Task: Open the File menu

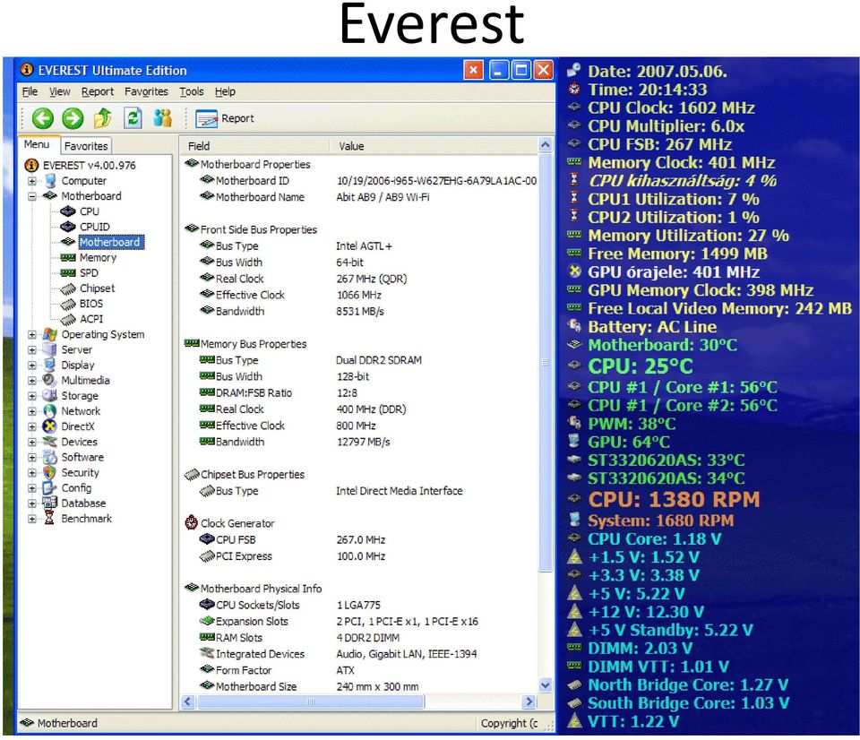Action: pyautogui.click(x=30, y=91)
